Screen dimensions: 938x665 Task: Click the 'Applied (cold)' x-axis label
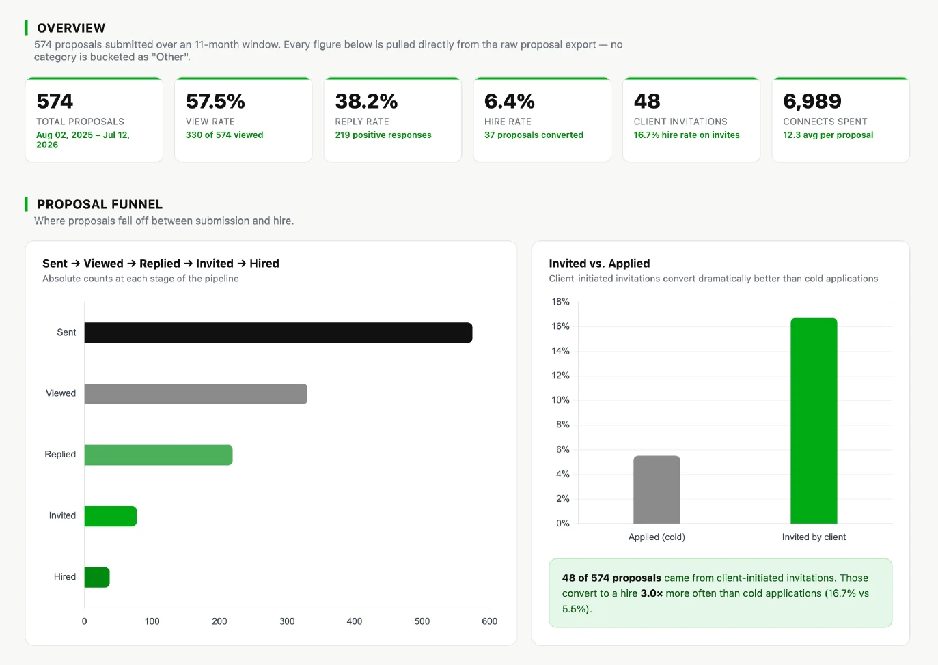click(x=657, y=537)
